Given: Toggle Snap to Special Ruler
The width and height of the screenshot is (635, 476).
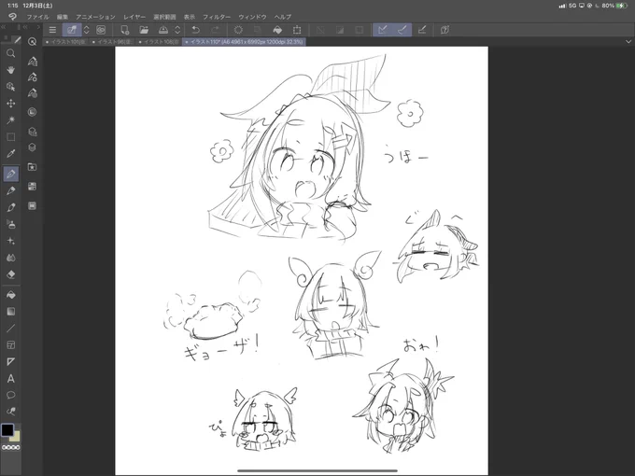Looking at the screenshot, I should [x=402, y=30].
